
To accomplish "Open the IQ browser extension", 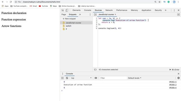I will click(x=164, y=2).
